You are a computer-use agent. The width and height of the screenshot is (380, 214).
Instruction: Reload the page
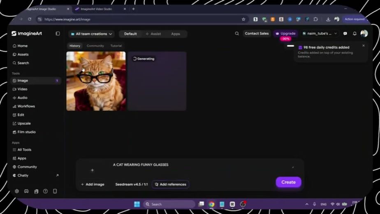pyautogui.click(x=30, y=19)
